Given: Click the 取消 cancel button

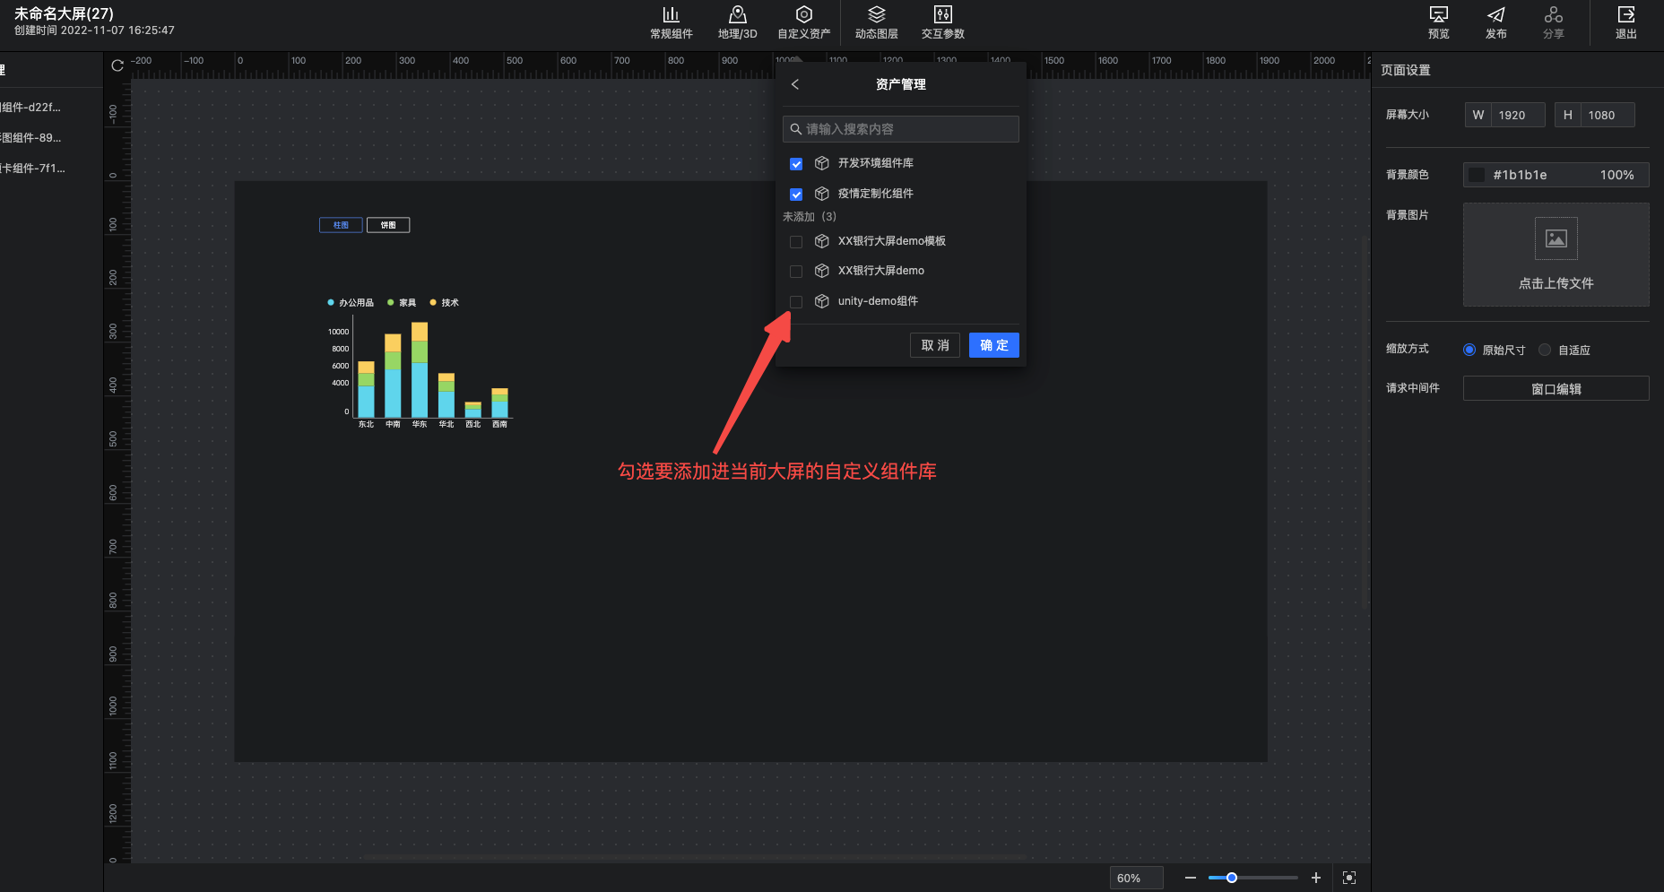Looking at the screenshot, I should pos(935,345).
